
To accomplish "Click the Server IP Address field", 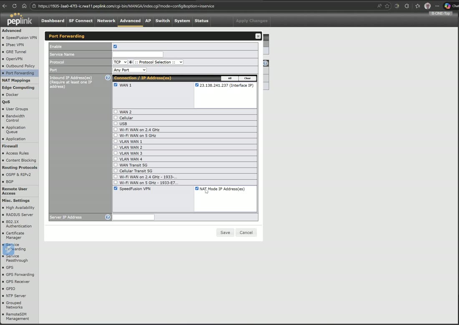I will (133, 217).
